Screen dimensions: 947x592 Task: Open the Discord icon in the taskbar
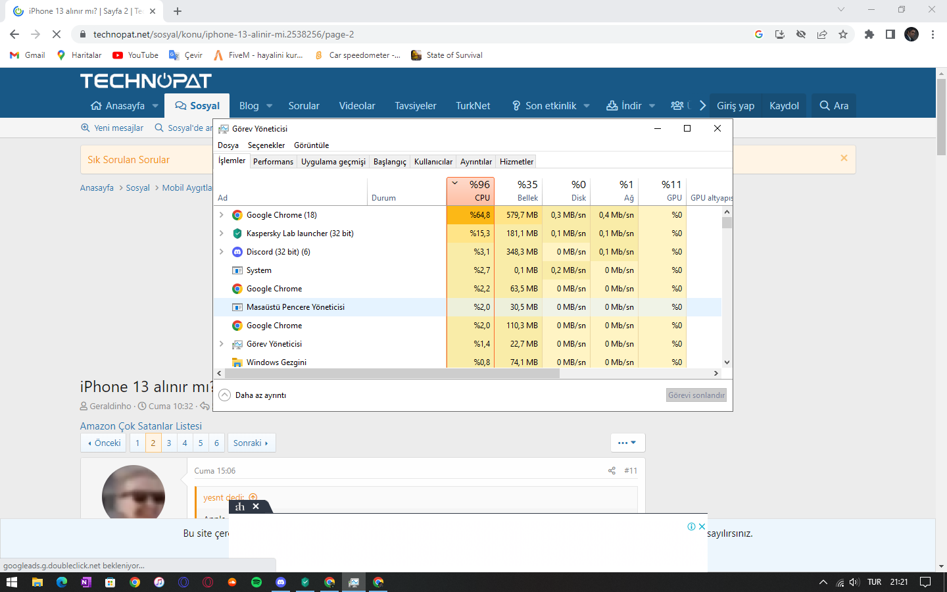(281, 582)
